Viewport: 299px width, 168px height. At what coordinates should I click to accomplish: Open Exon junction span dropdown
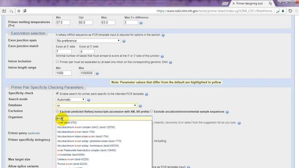(x=88, y=41)
